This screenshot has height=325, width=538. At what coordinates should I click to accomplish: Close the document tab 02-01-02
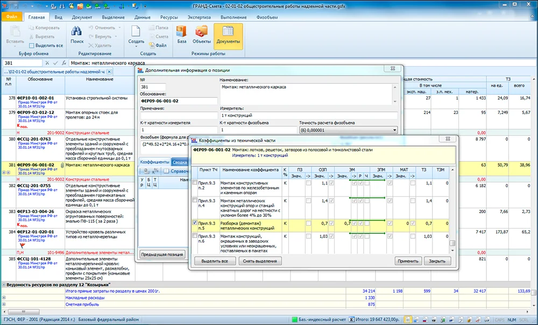pos(109,72)
